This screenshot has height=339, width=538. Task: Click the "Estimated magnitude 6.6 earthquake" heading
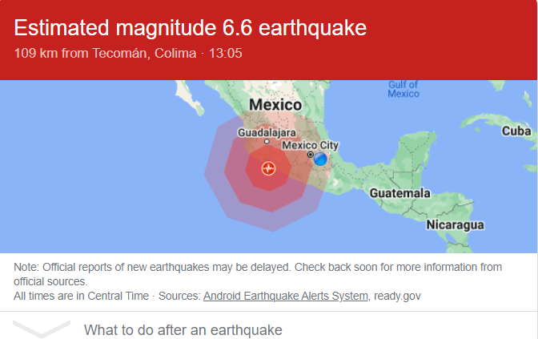click(x=191, y=28)
